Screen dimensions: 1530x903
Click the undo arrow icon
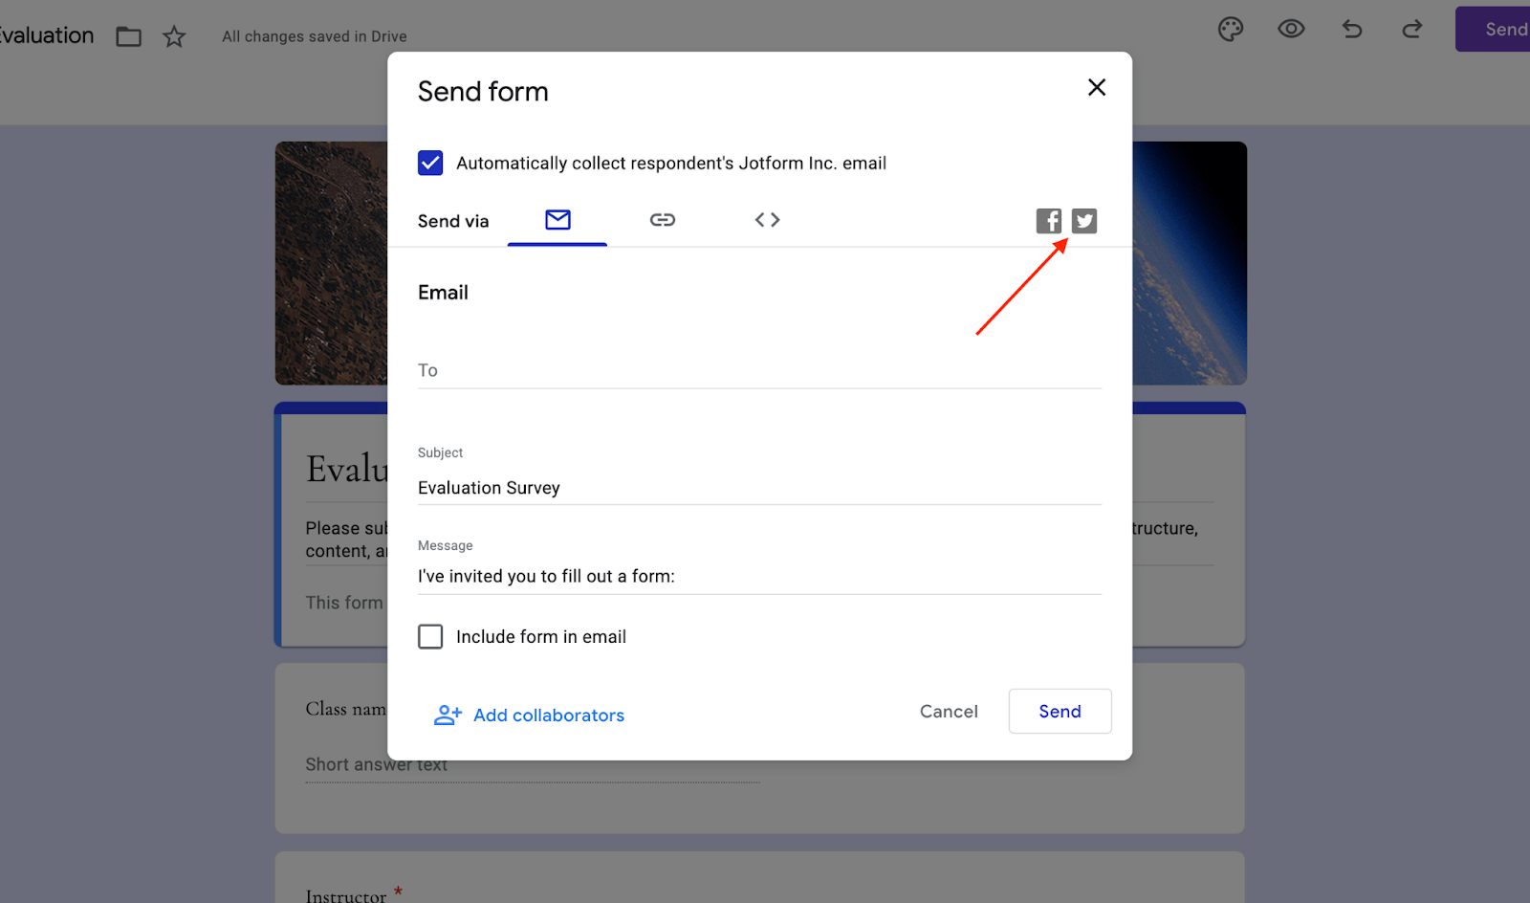[1352, 30]
